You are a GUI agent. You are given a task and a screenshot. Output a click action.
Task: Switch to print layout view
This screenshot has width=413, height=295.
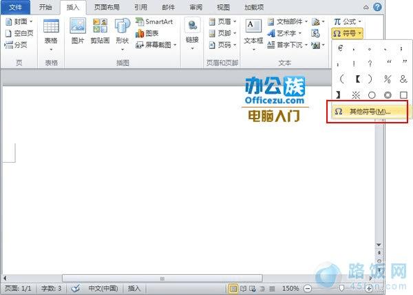pos(233,288)
